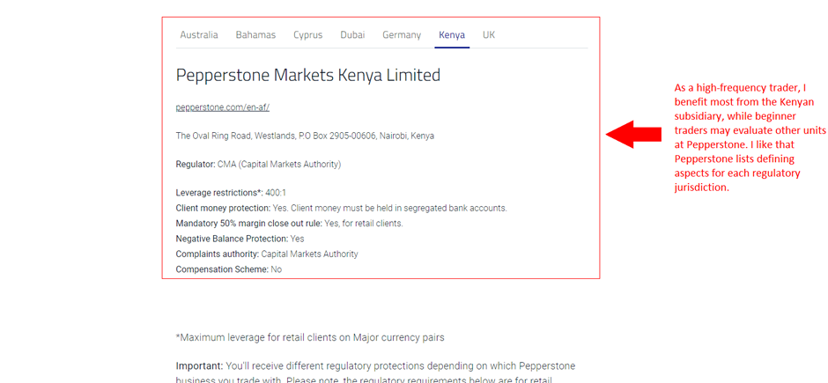Viewport: 828px width, 383px height.
Task: Switch to the Australia tab
Action: [198, 35]
